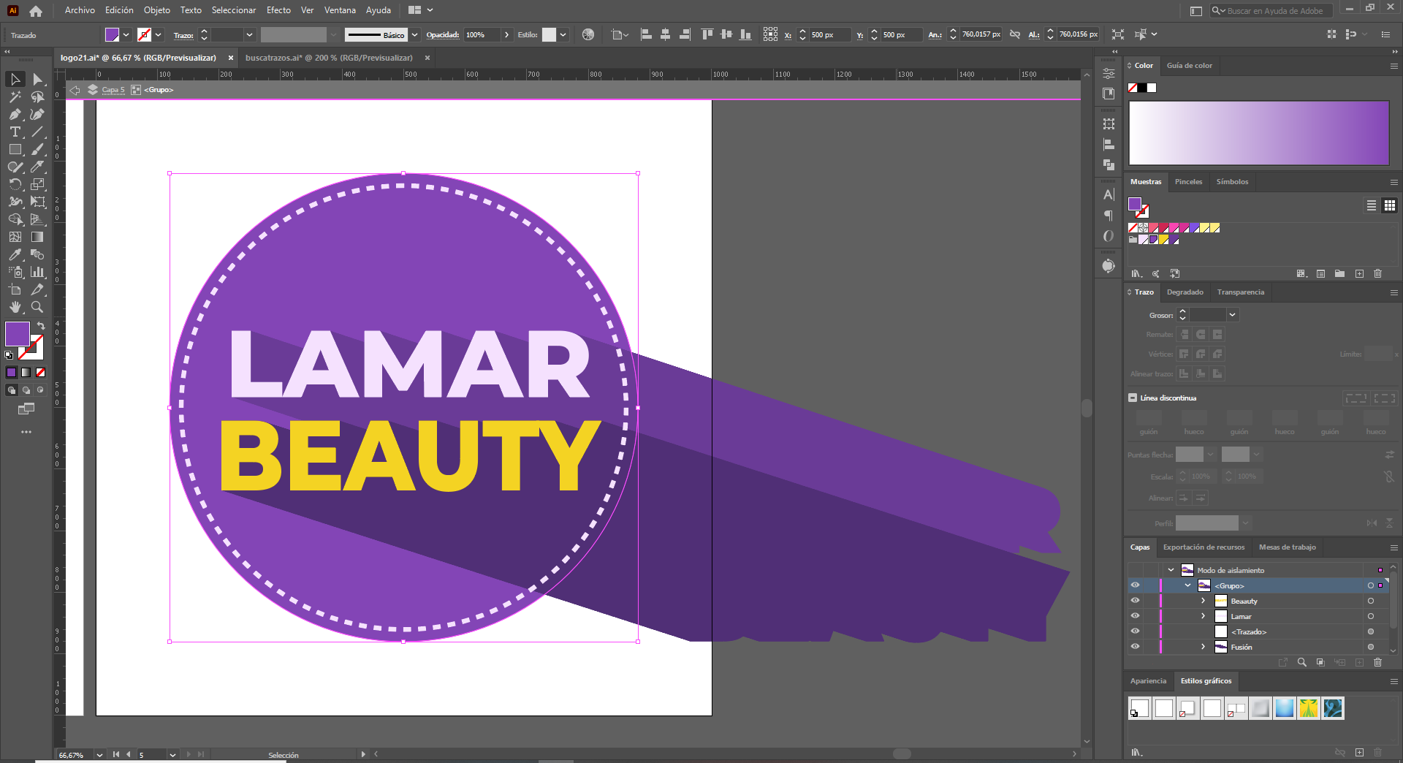Select the Paintbrush tool
Image resolution: width=1403 pixels, height=763 pixels.
click(x=37, y=149)
